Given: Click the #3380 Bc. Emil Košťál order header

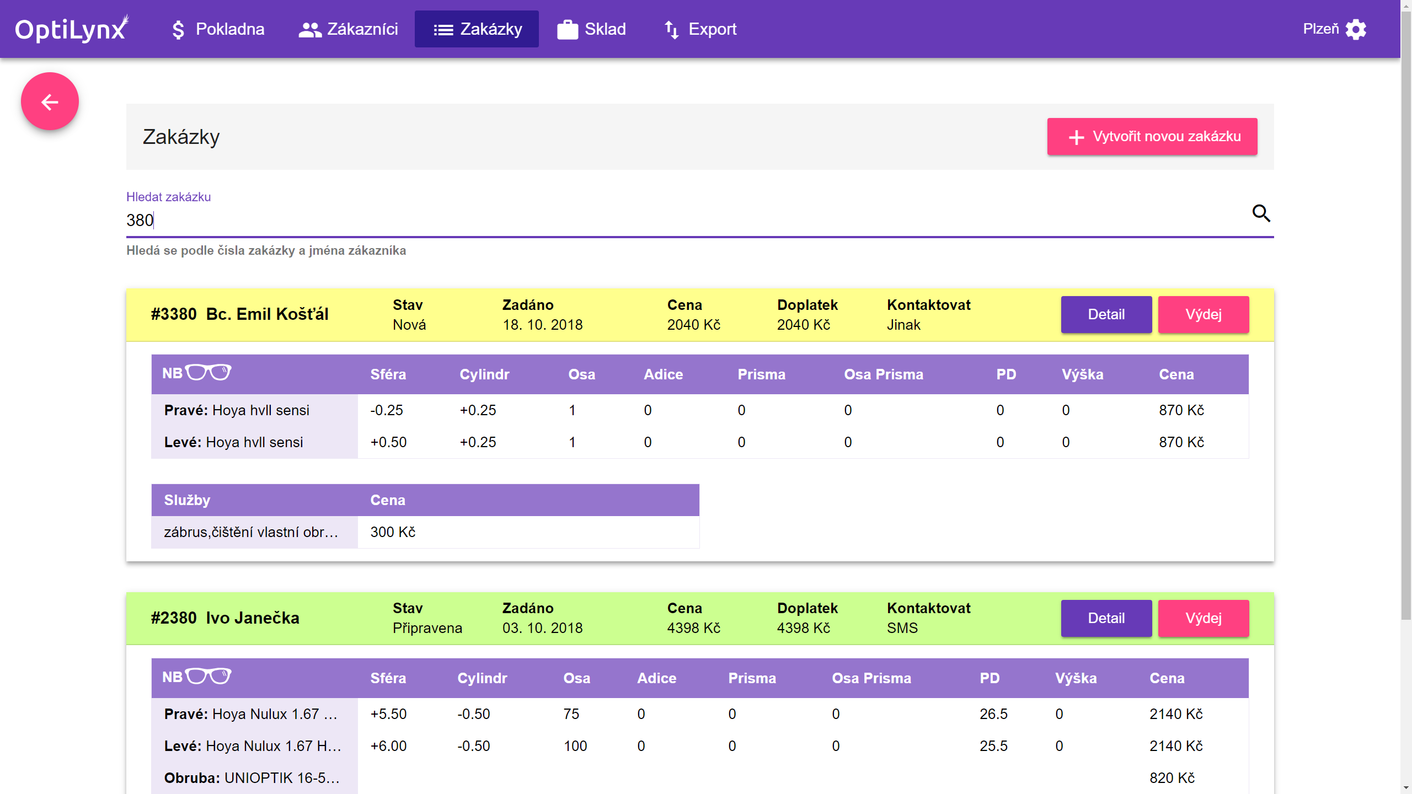Looking at the screenshot, I should (x=240, y=314).
